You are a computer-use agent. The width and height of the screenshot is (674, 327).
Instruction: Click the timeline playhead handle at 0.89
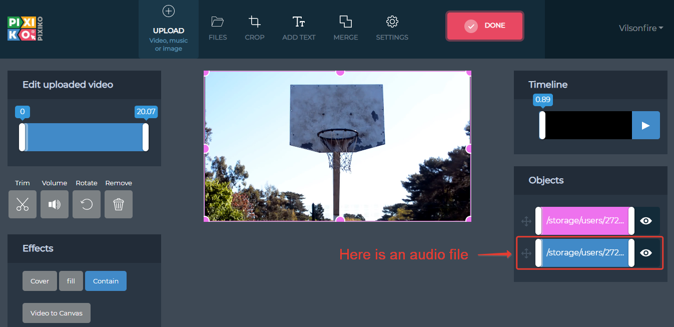click(x=542, y=125)
